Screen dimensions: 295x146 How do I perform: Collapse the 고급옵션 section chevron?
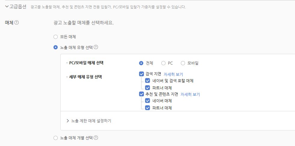[x=7, y=6]
